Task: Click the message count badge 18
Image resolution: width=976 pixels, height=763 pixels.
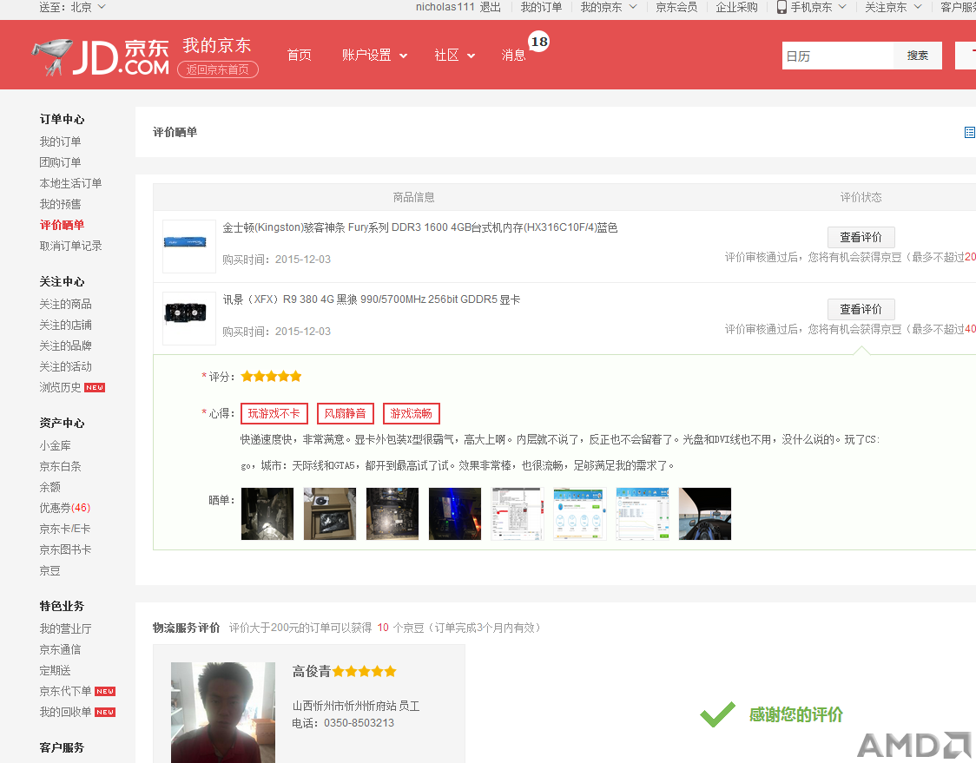Action: [539, 42]
